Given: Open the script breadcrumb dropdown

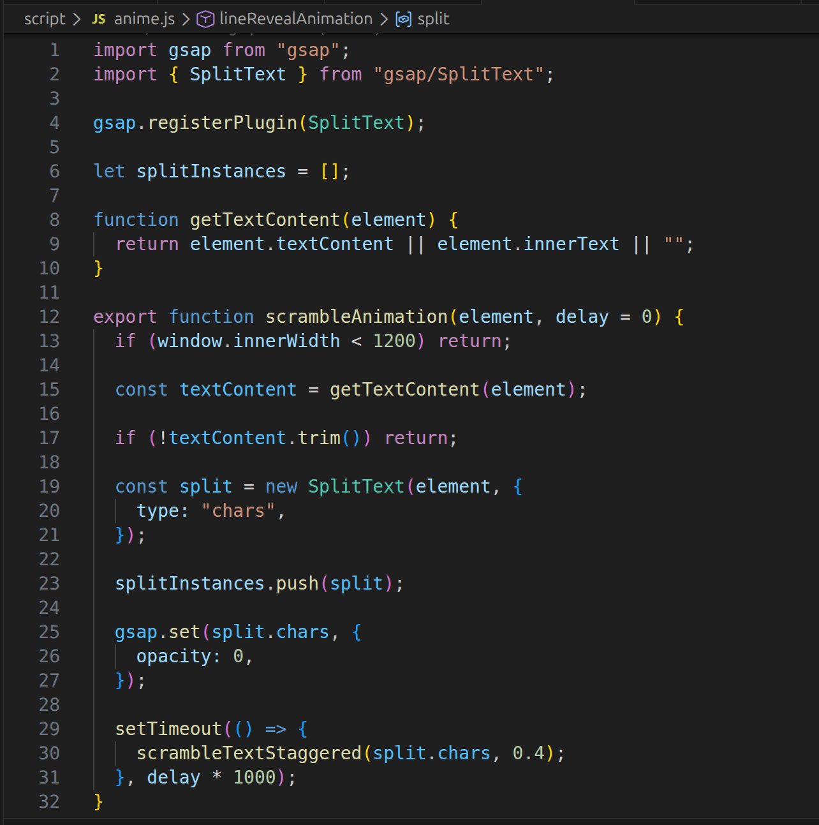Looking at the screenshot, I should click(x=44, y=19).
